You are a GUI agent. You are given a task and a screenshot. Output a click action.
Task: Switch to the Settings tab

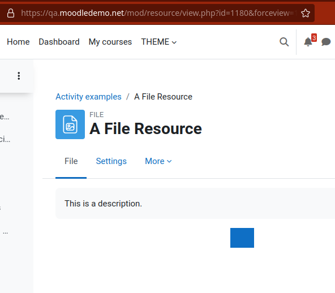tap(111, 161)
